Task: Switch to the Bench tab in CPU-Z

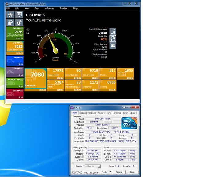Action: [x=125, y=113]
